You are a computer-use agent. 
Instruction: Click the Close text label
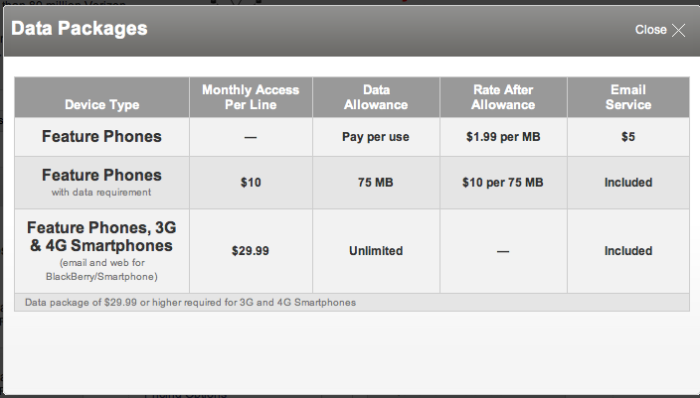[x=651, y=30]
